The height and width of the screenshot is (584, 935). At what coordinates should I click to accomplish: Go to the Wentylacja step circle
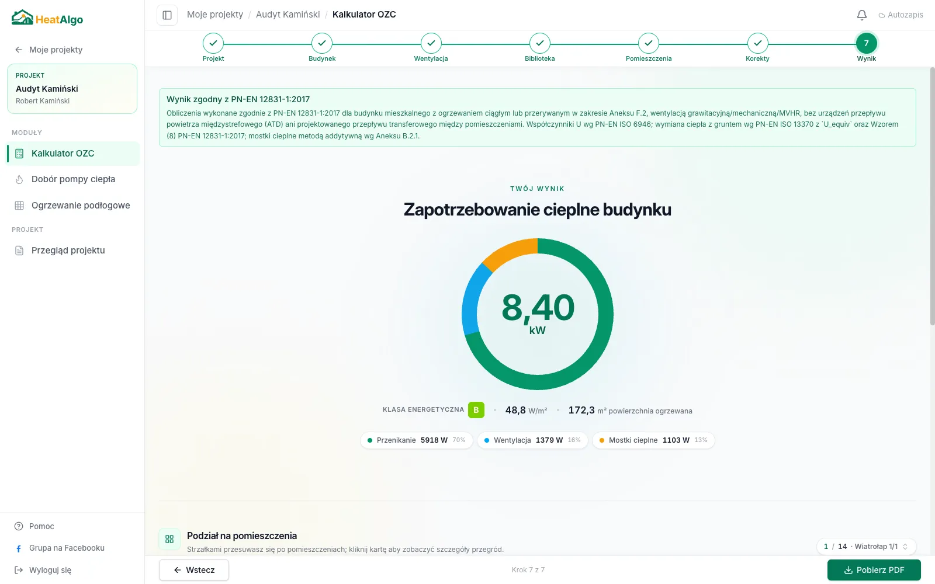point(431,43)
